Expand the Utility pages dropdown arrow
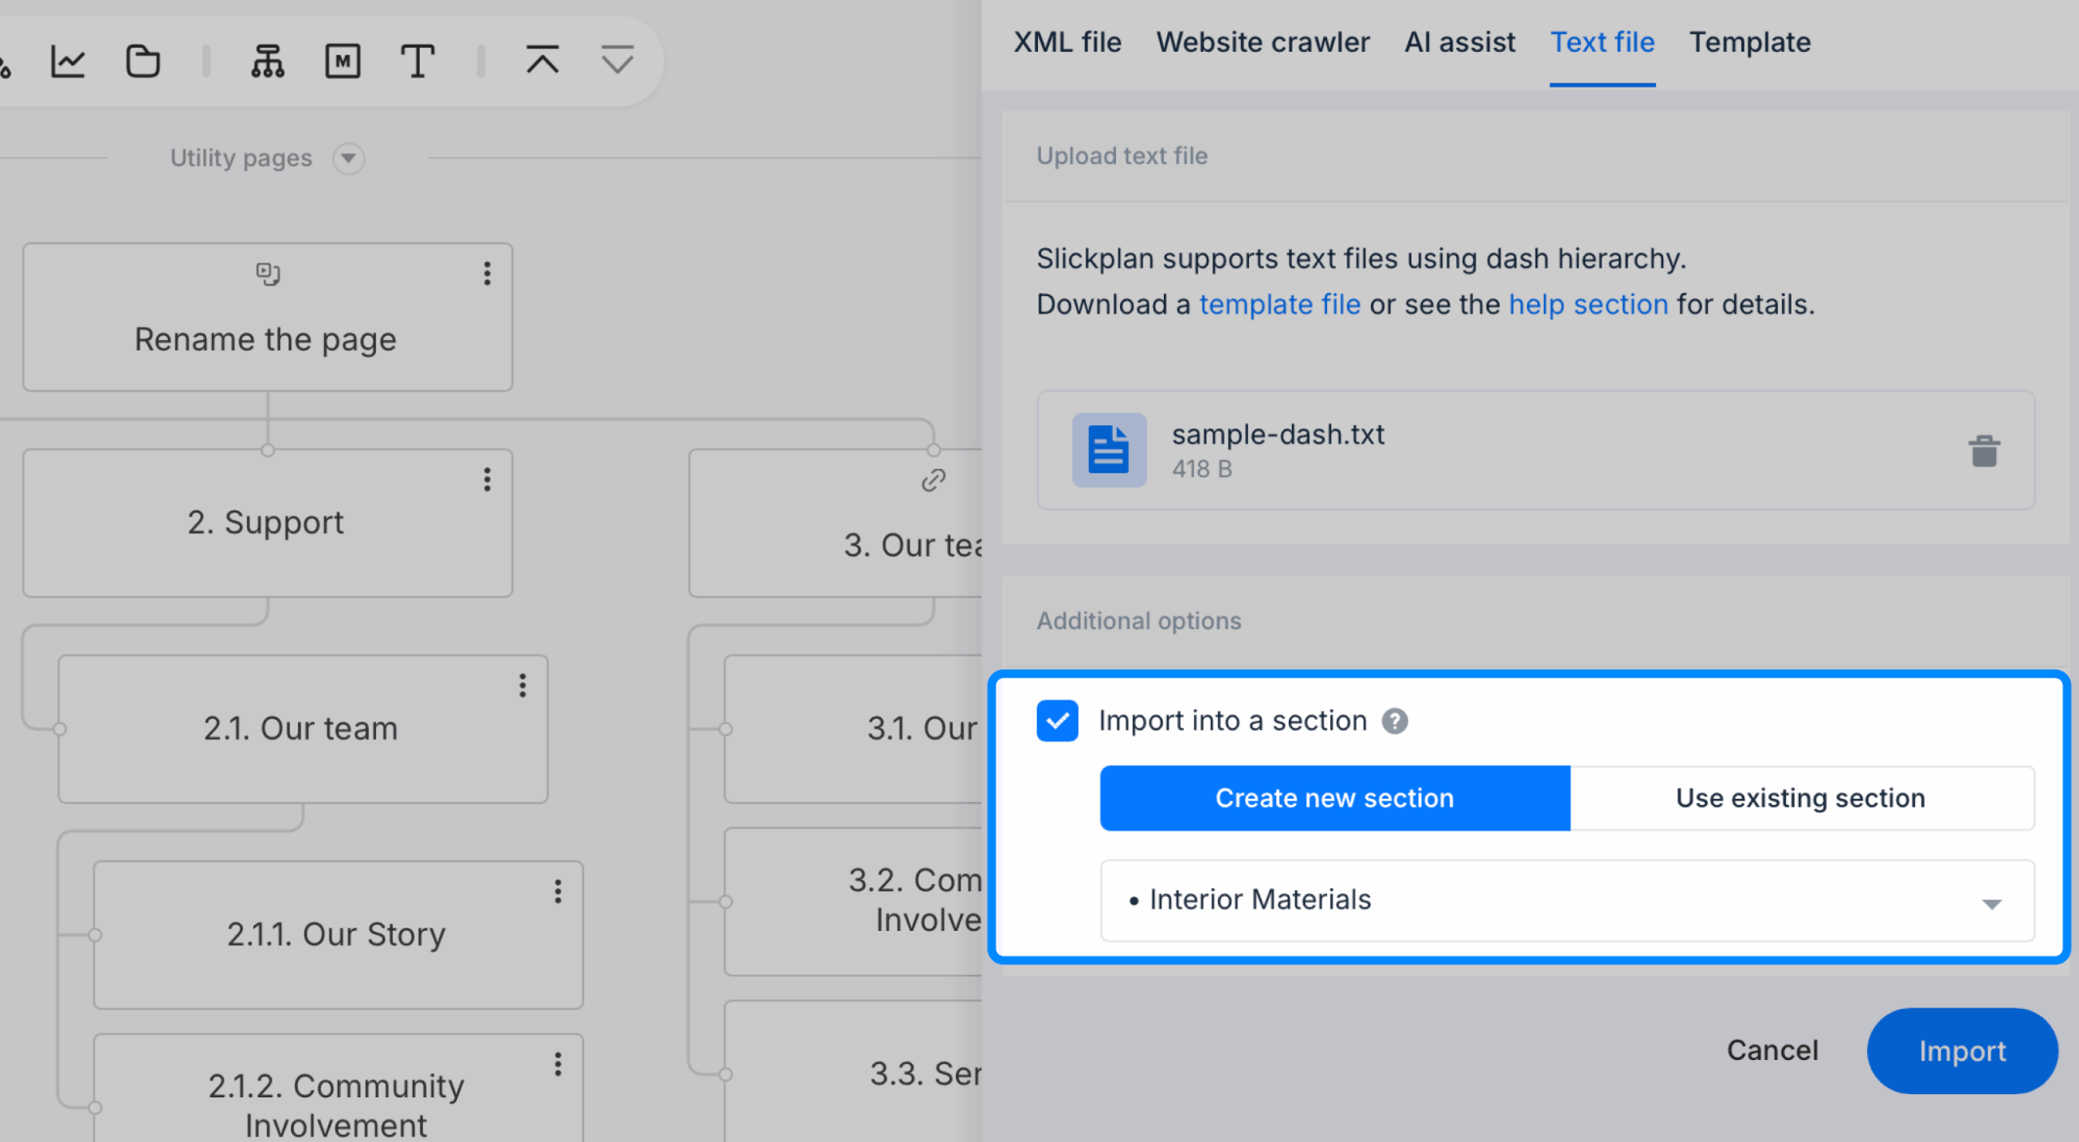 click(x=348, y=158)
